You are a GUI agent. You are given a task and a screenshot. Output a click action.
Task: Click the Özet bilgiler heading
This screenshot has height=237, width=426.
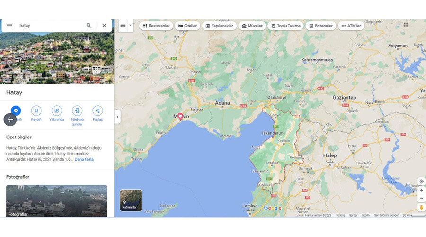click(19, 137)
